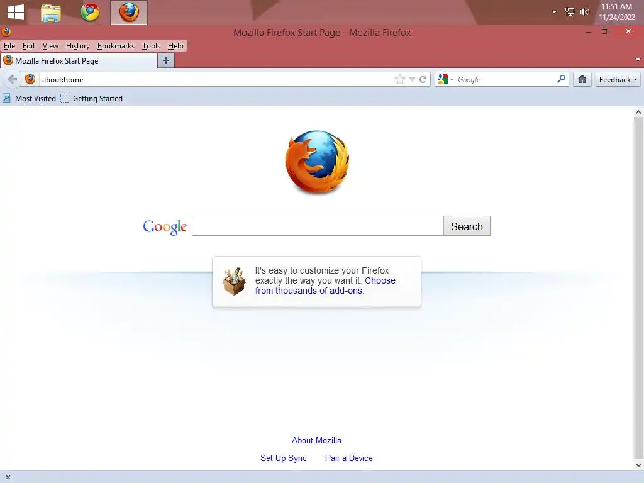Bookmark this page with the star icon
Viewport: 644px width, 483px height.
(399, 79)
